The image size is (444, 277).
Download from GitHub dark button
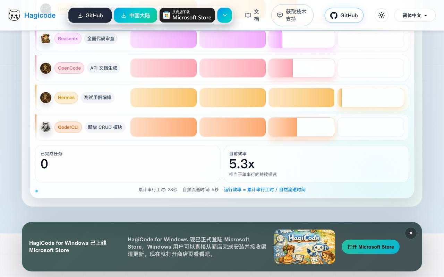[90, 15]
